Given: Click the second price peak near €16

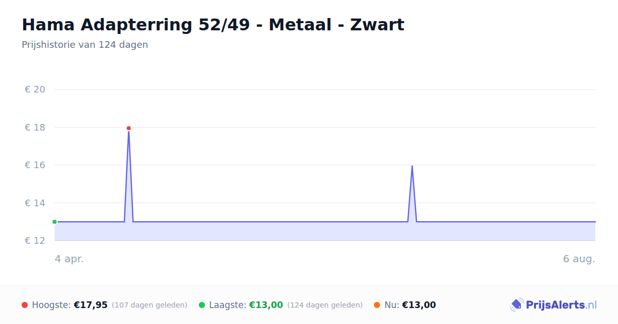Looking at the screenshot, I should [x=412, y=166].
